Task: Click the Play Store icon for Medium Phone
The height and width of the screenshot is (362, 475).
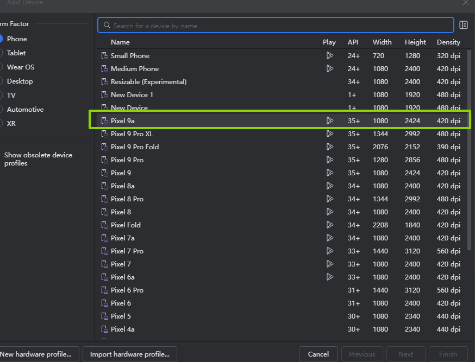Action: pyautogui.click(x=330, y=68)
